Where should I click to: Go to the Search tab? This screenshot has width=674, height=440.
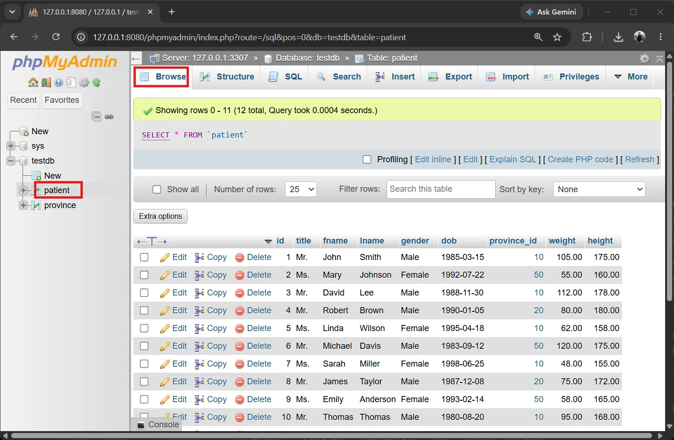[338, 77]
